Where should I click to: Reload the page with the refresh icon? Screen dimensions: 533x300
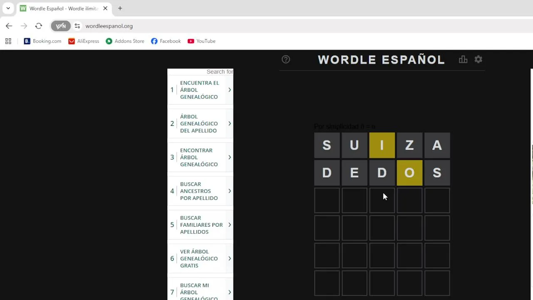[39, 26]
